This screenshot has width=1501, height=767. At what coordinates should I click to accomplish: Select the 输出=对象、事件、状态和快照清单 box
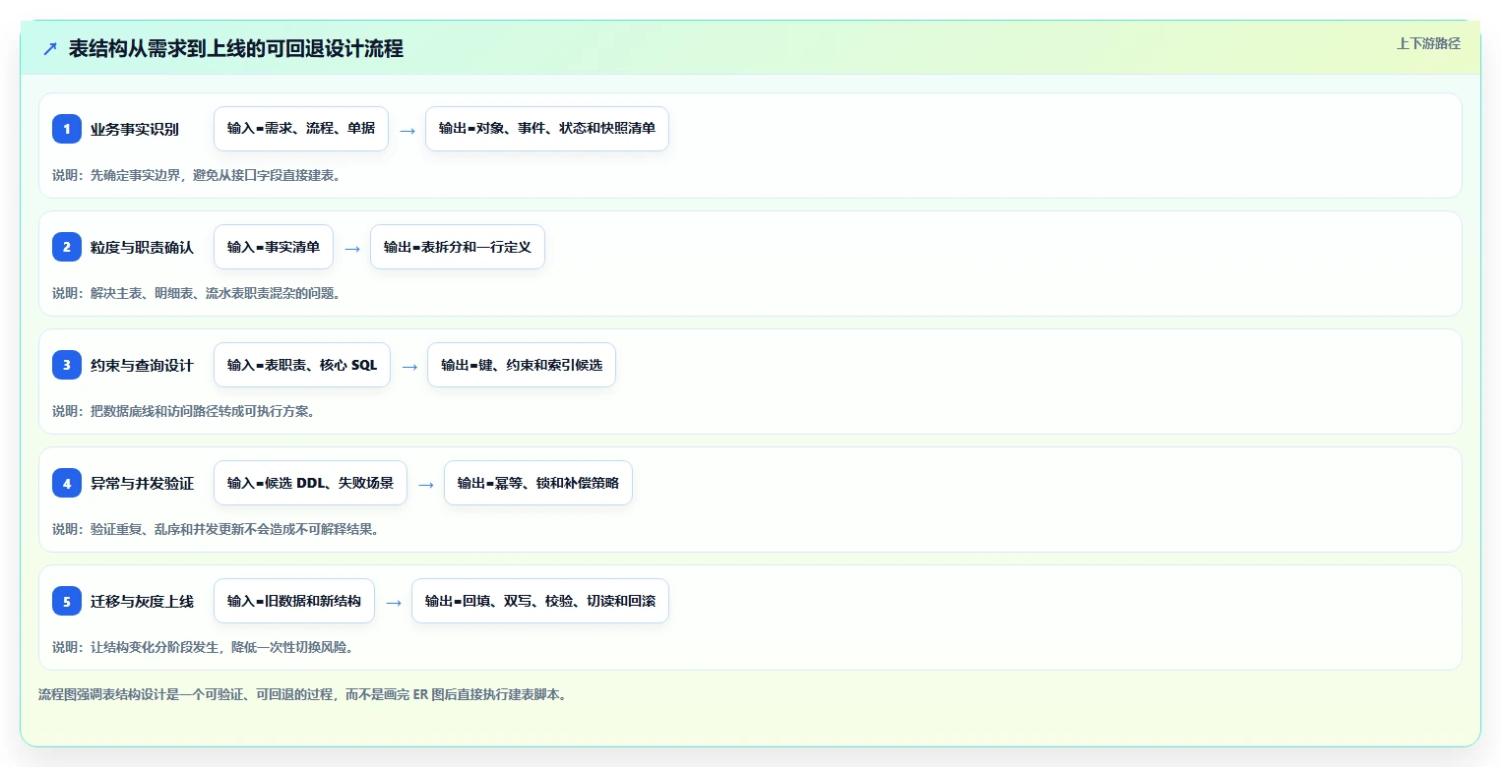tap(547, 129)
